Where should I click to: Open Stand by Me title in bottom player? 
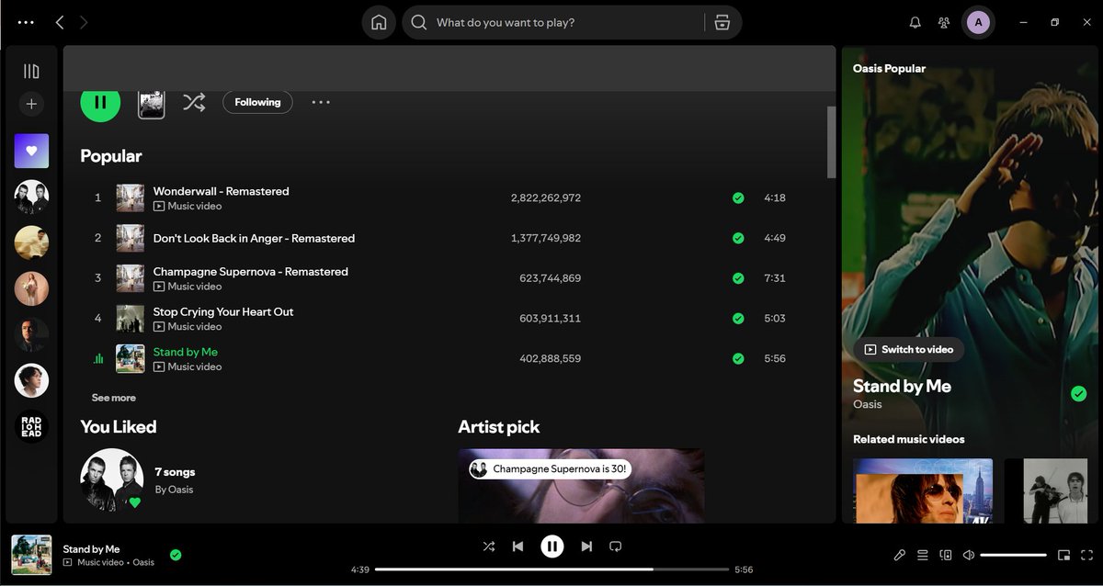coord(91,549)
